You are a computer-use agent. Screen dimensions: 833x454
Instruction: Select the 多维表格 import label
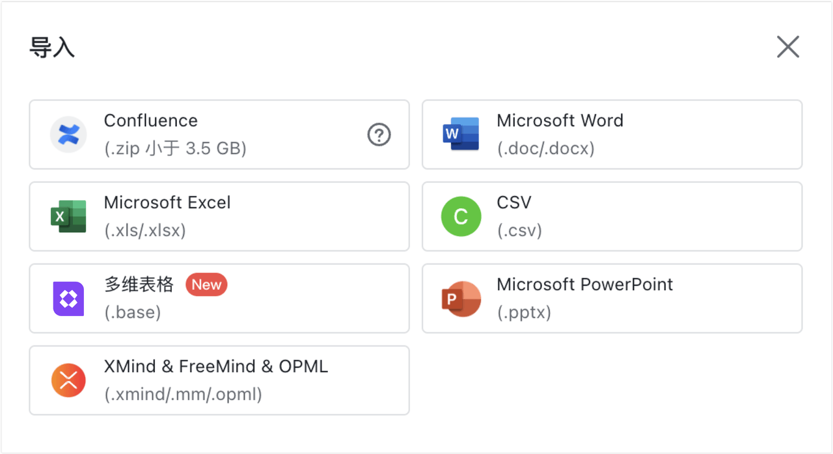pyautogui.click(x=139, y=285)
